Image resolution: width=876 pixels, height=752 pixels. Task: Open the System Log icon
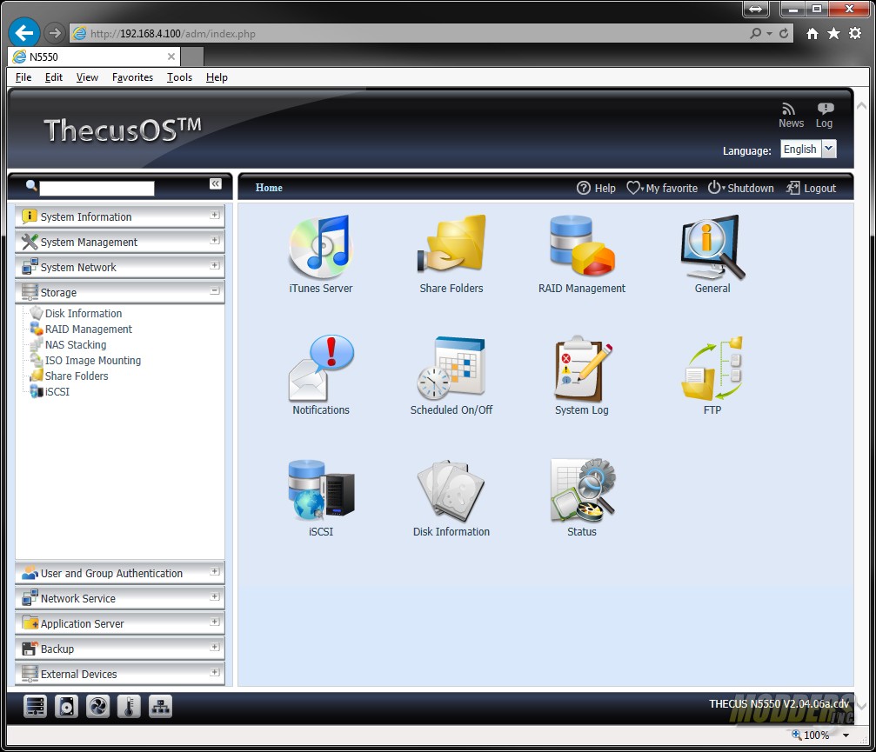click(x=582, y=369)
